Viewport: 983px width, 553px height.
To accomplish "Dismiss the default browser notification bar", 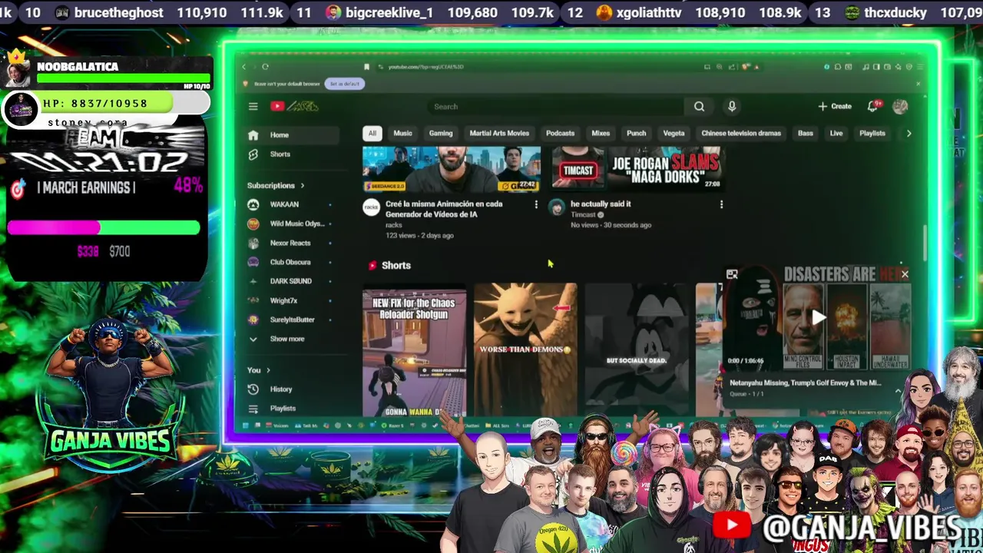I will point(918,84).
